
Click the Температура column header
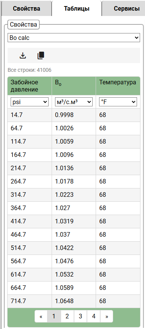(118, 86)
